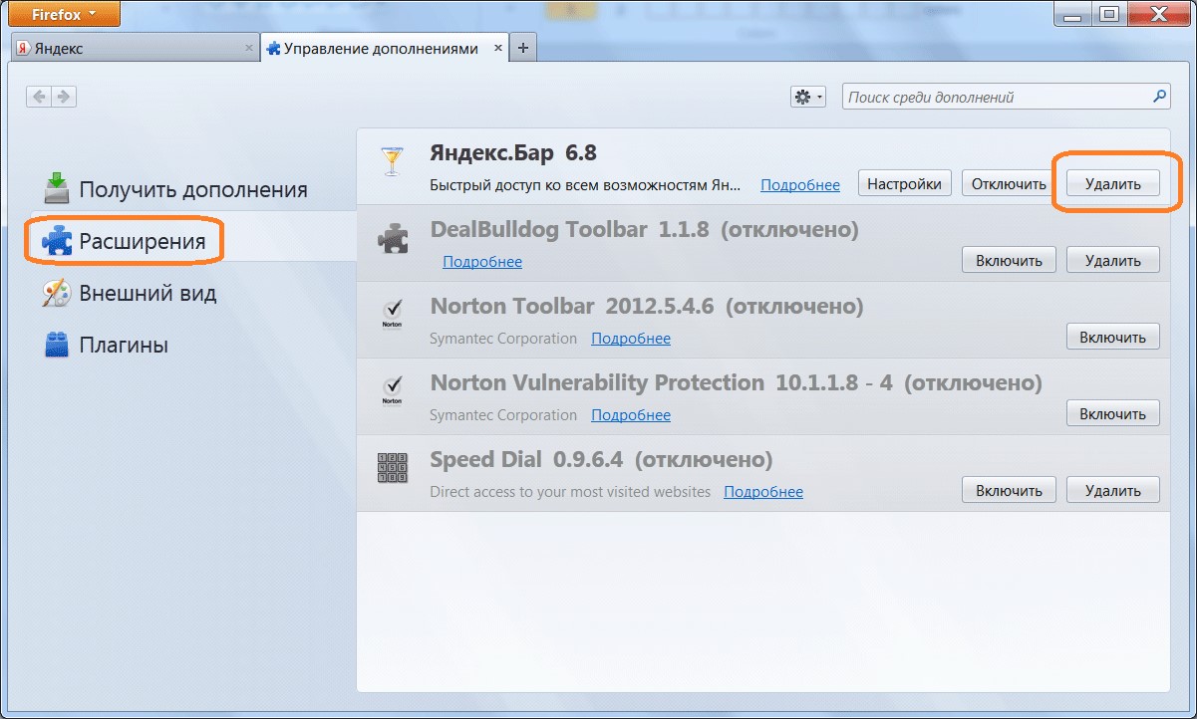
Task: Remove DealBulldog Toolbar with Удалить
Action: pyautogui.click(x=1113, y=260)
